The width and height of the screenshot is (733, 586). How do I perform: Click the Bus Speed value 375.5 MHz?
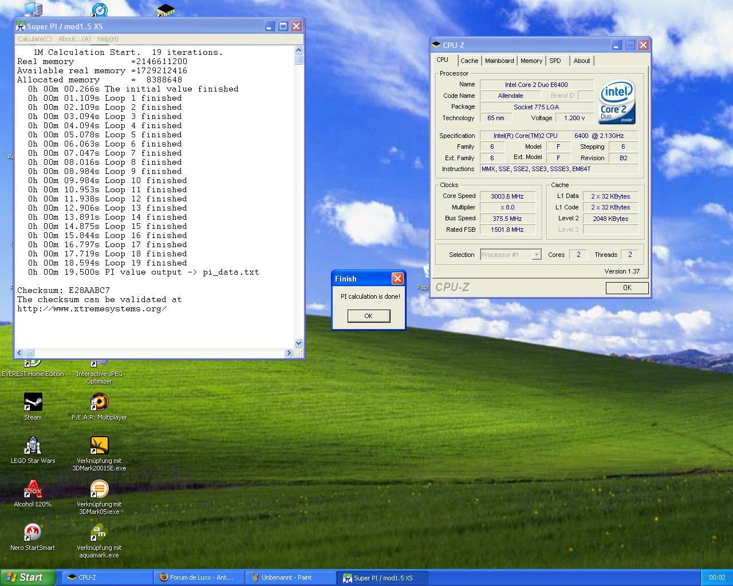[x=507, y=219]
